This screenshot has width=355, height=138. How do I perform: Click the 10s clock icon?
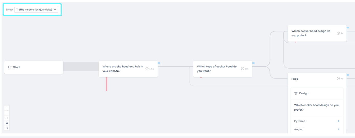(x=242, y=69)
